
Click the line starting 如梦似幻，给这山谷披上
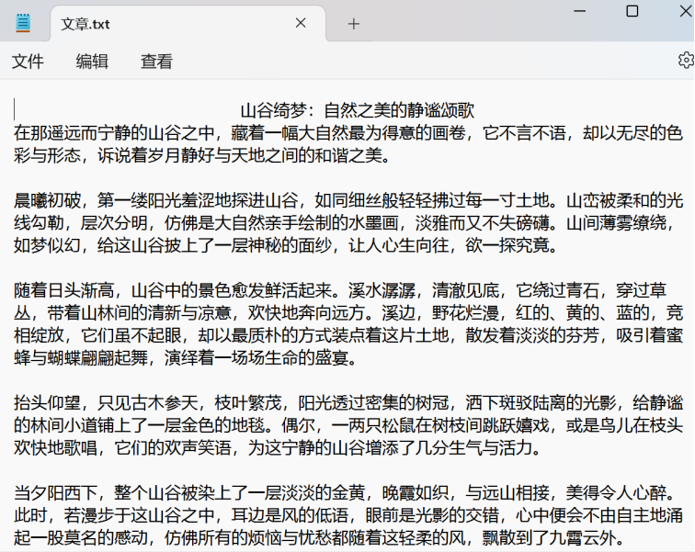click(286, 245)
